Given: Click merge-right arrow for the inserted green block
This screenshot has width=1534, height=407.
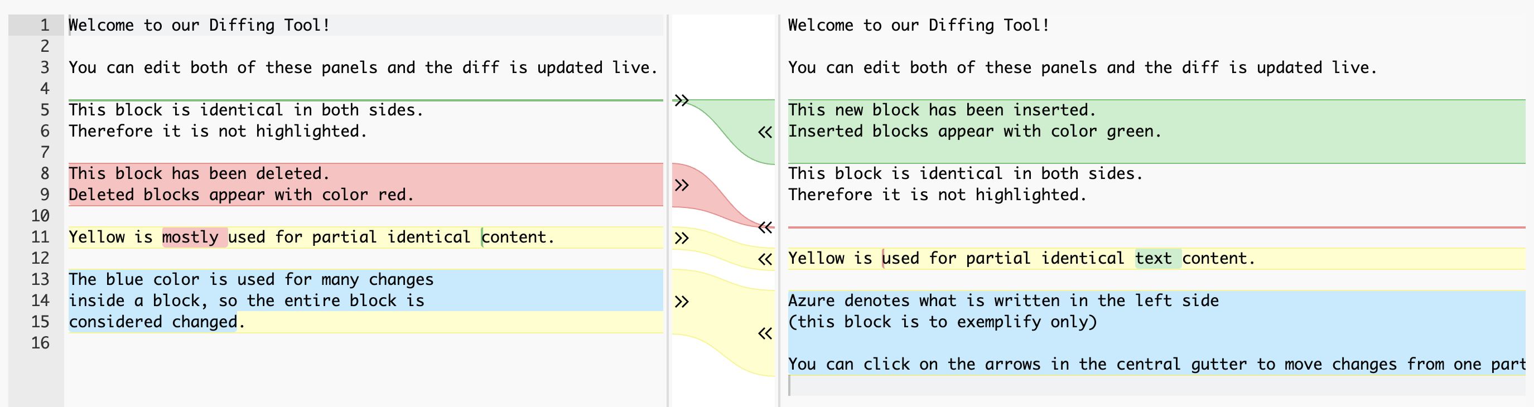Looking at the screenshot, I should click(x=682, y=100).
